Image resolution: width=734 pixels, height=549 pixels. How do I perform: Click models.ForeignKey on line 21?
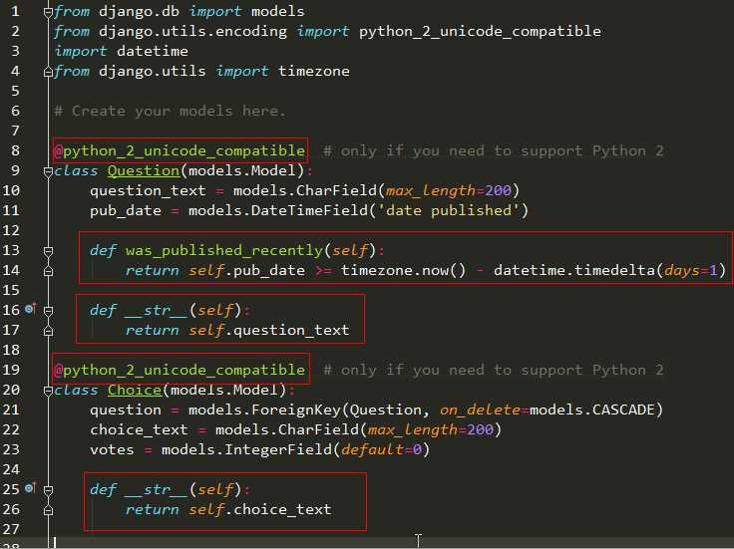pyautogui.click(x=264, y=411)
